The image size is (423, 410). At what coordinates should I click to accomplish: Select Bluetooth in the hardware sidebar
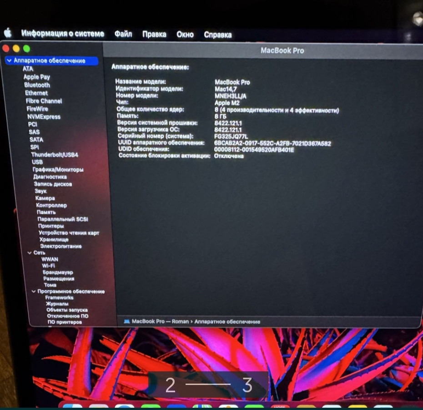(36, 85)
